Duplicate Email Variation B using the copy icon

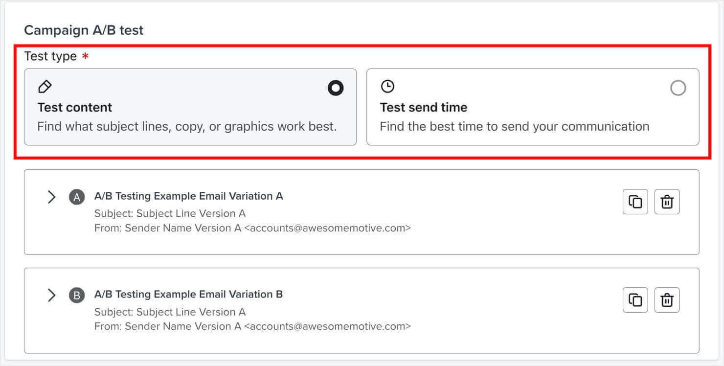(x=635, y=299)
